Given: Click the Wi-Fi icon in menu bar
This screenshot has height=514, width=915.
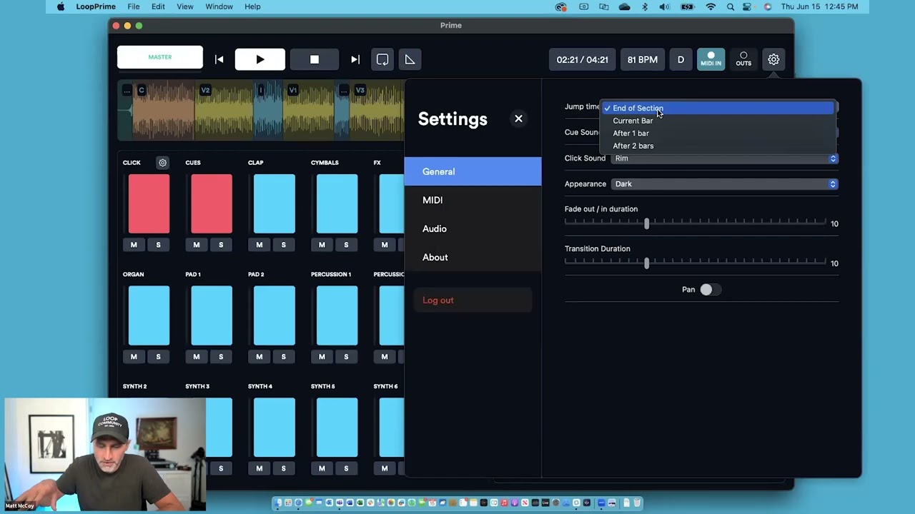Looking at the screenshot, I should point(711,6).
